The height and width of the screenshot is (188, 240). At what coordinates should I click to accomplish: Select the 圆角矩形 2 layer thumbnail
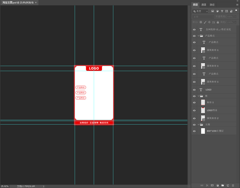click(203, 118)
